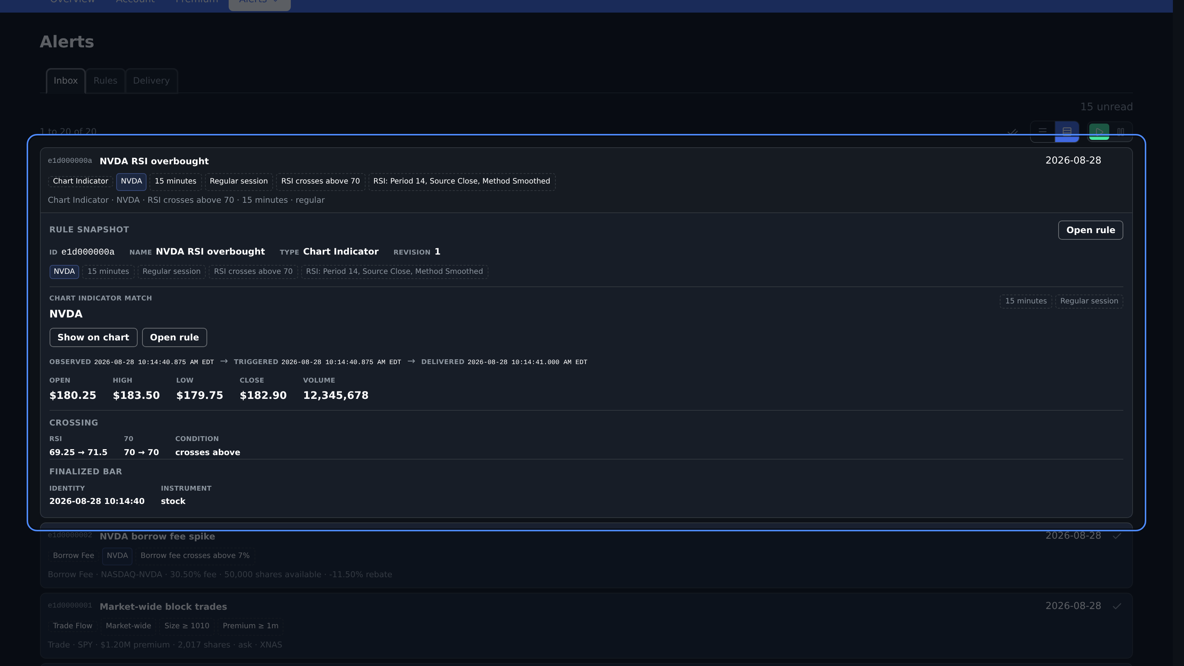Click the 'crosses above' condition value
Screen dimensions: 1184x666
click(207, 453)
